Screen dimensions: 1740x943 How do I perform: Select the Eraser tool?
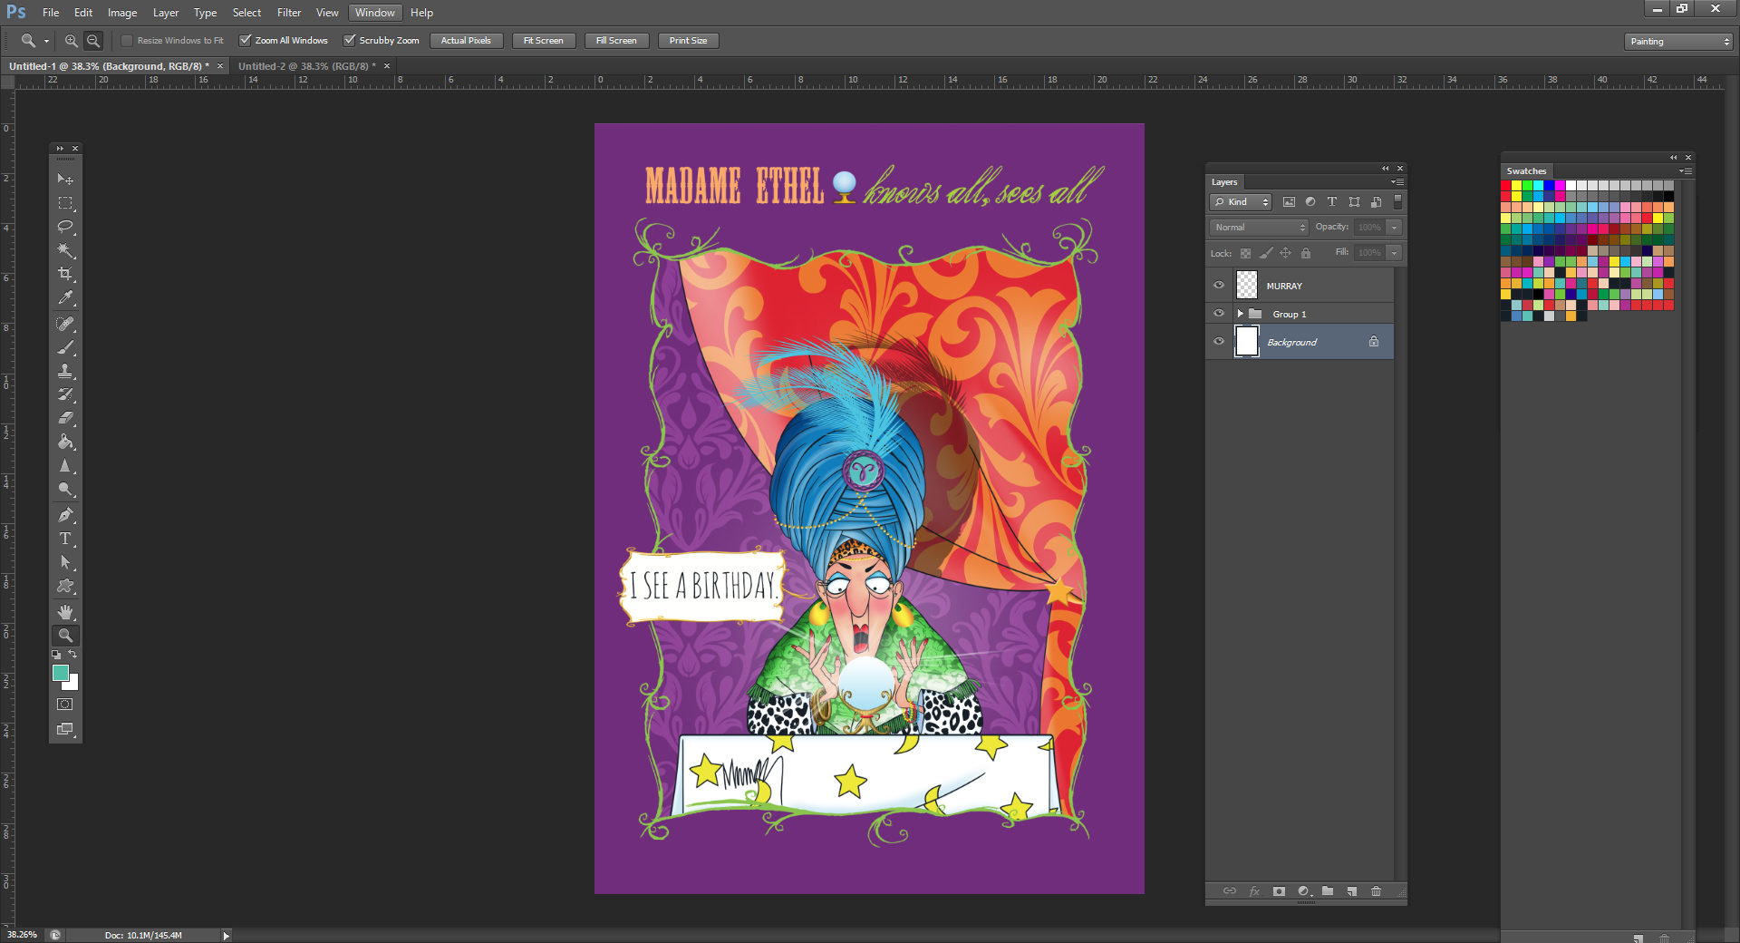[65, 418]
